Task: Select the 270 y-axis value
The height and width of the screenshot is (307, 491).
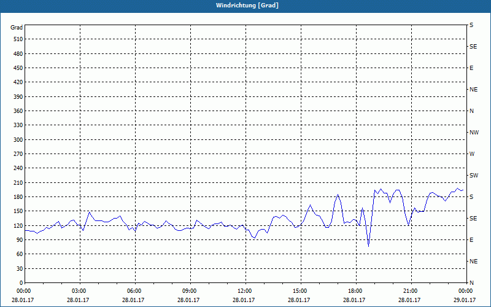Action: [x=18, y=154]
